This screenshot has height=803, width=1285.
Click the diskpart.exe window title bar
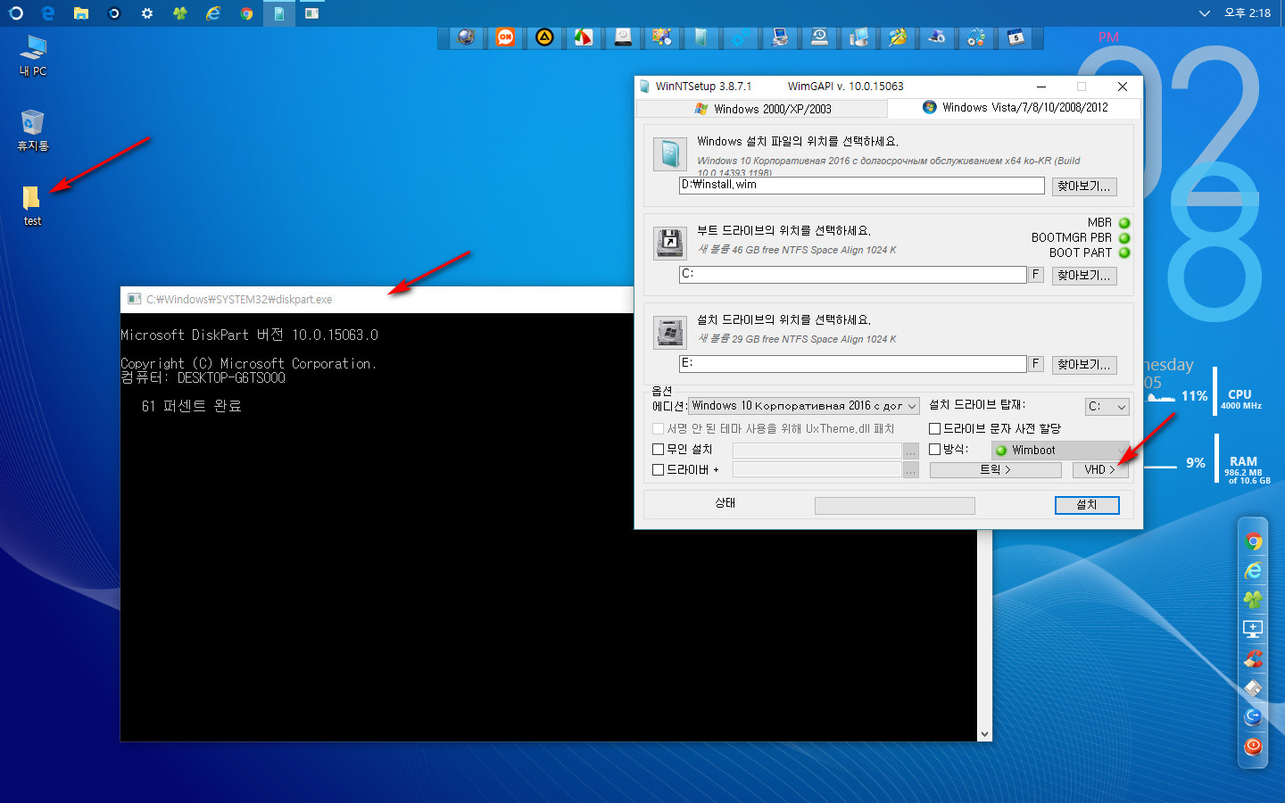click(x=377, y=300)
